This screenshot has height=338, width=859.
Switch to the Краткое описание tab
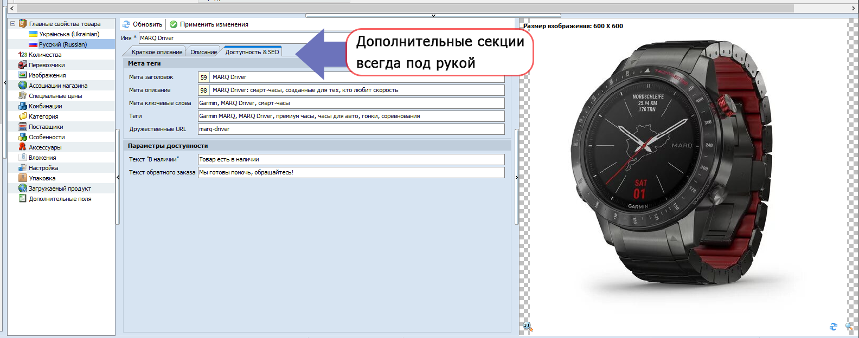click(x=157, y=52)
